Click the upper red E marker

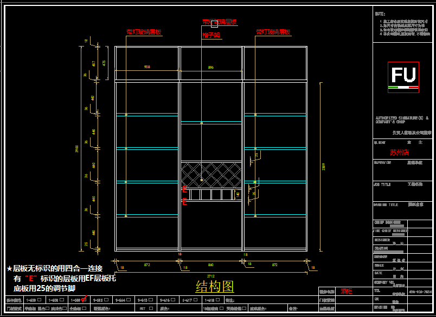point(184,189)
